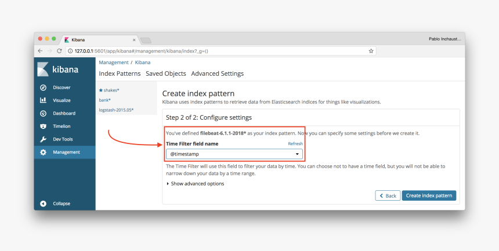Switch to the Advanced Settings tab
This screenshot has width=499, height=251.
tap(218, 73)
